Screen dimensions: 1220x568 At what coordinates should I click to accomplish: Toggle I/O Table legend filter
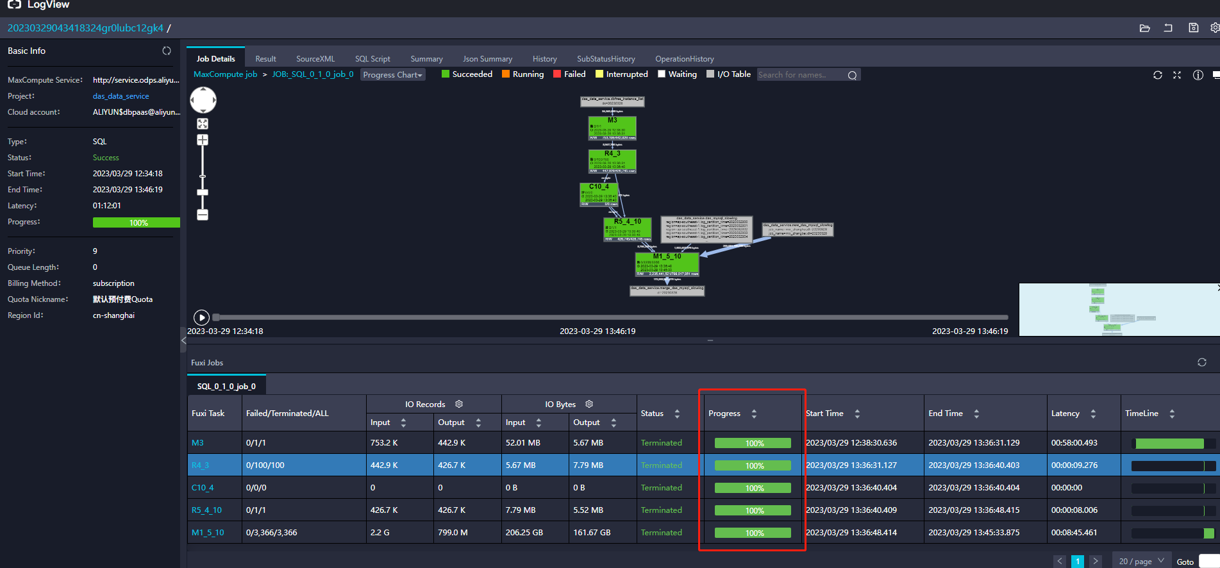[x=728, y=74]
